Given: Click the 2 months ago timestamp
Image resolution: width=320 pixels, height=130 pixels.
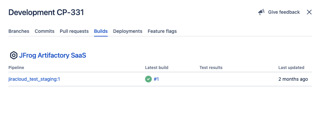Looking at the screenshot, I should pos(293,79).
